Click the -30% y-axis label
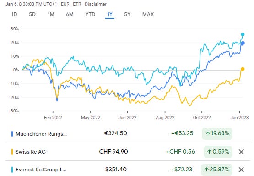 point(14,111)
